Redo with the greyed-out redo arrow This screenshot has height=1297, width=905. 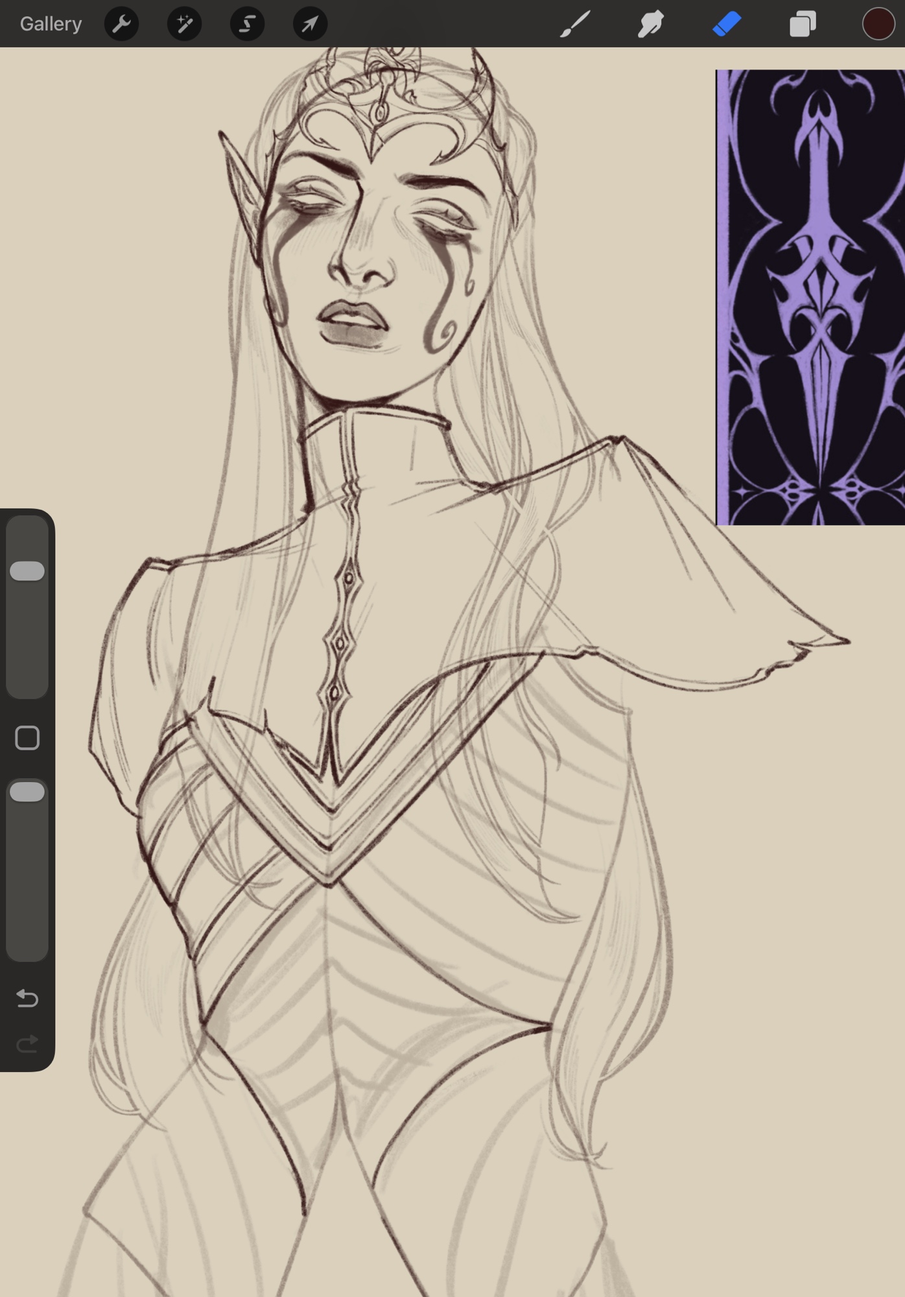click(27, 1044)
